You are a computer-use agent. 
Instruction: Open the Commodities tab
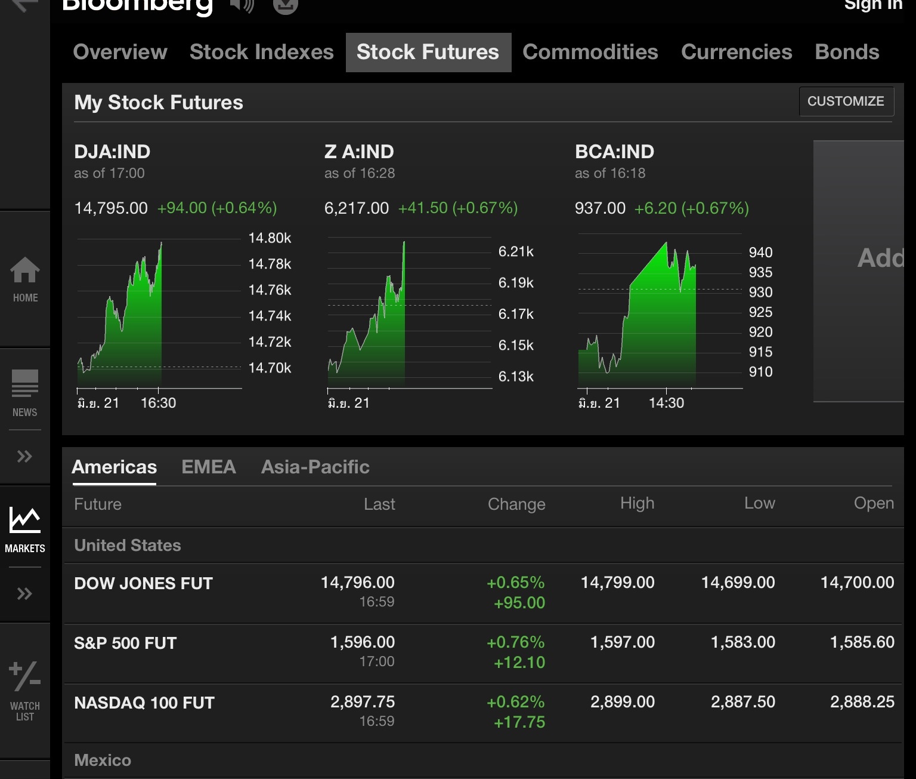click(x=590, y=53)
